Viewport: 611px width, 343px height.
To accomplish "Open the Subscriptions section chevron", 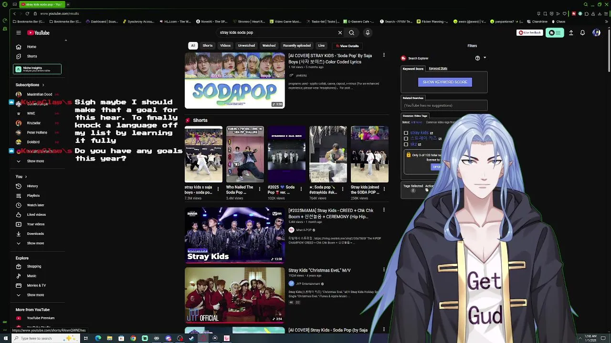I will 43,85.
